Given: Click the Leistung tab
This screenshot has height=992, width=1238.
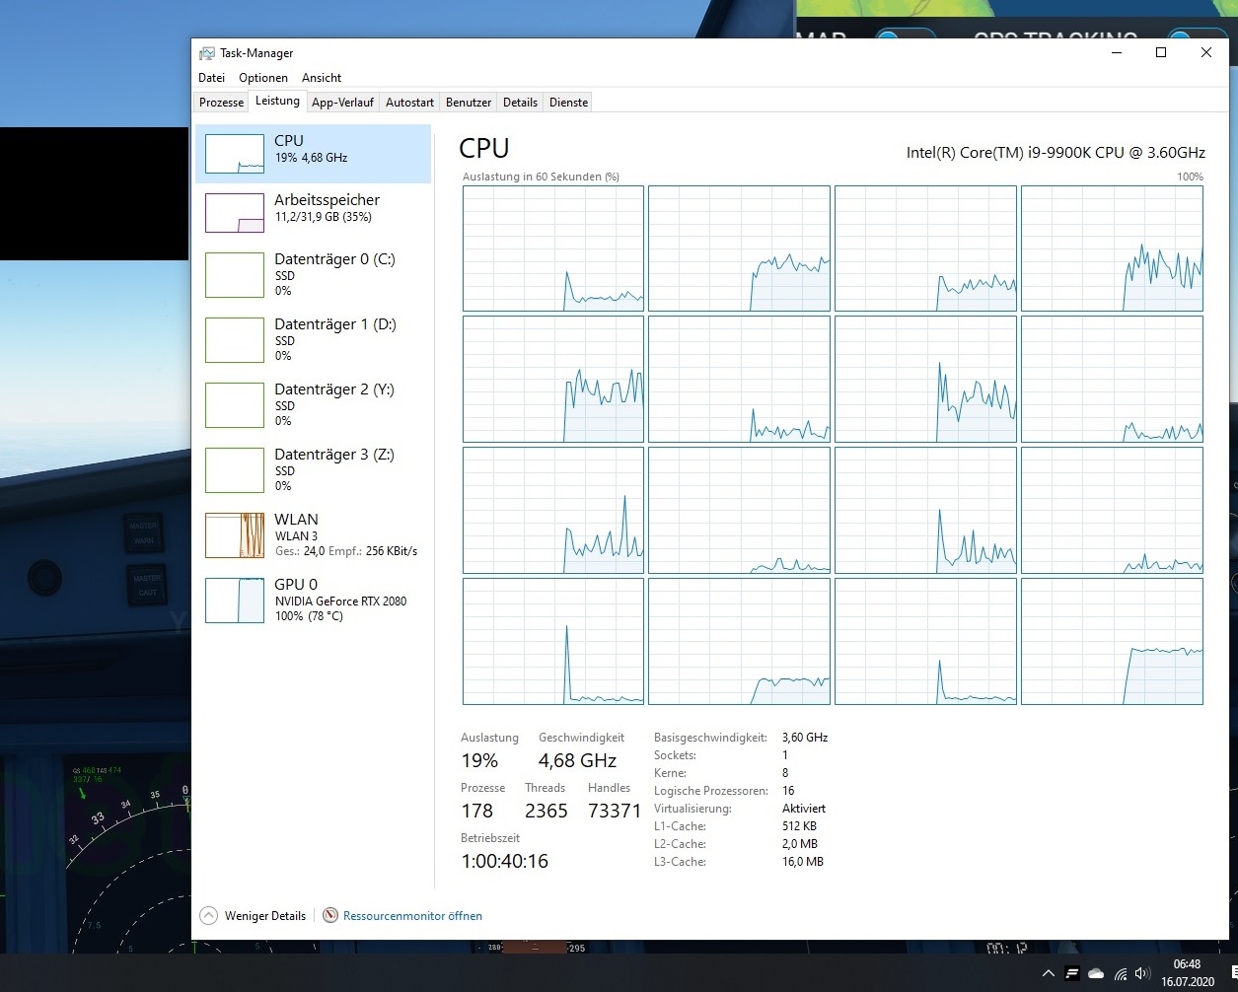Looking at the screenshot, I should (x=277, y=101).
